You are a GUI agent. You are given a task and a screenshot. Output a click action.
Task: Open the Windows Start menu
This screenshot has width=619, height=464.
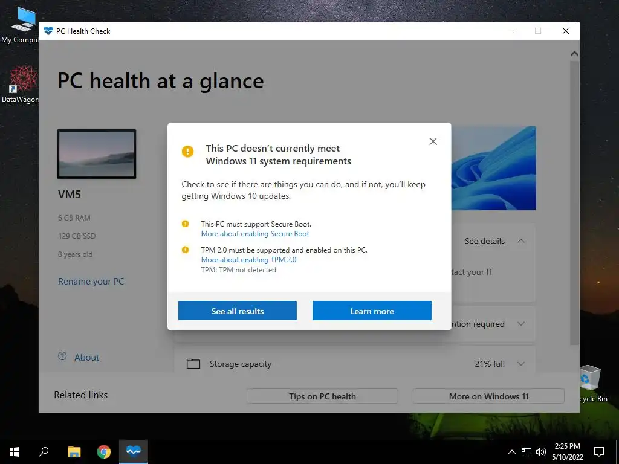click(x=15, y=452)
